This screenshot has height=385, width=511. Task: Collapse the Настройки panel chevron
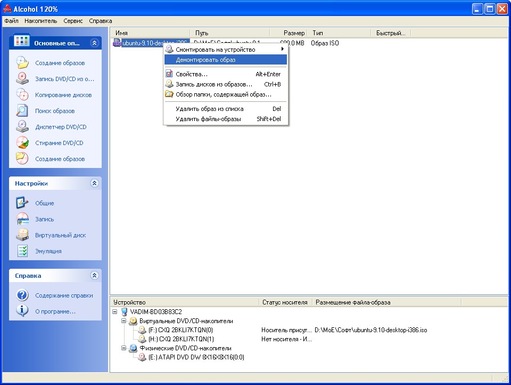pyautogui.click(x=94, y=183)
